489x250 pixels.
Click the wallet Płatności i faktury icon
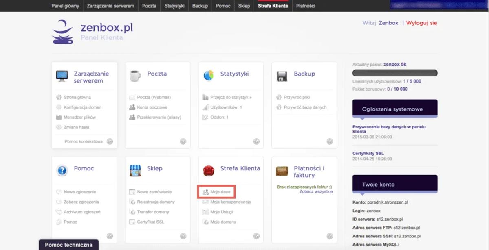[x=282, y=171]
